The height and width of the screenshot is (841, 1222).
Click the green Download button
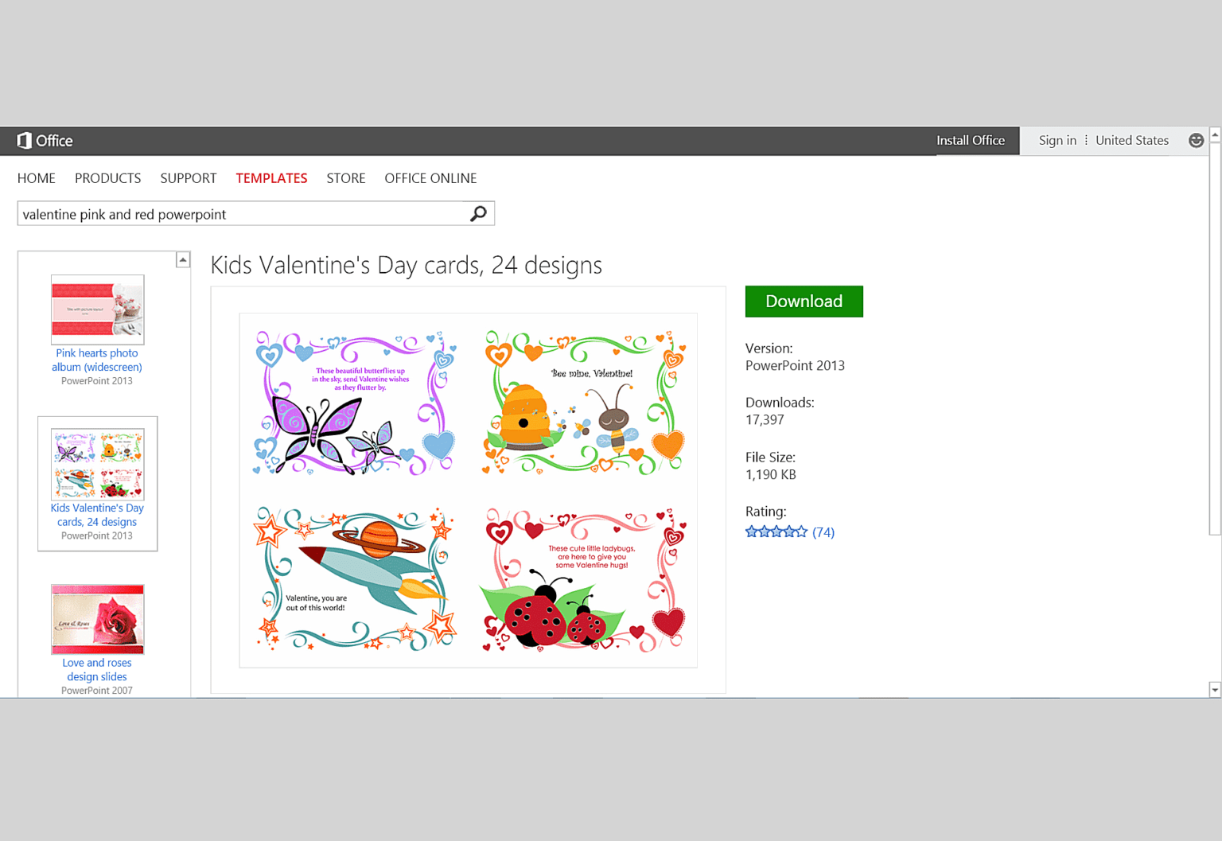pyautogui.click(x=804, y=301)
